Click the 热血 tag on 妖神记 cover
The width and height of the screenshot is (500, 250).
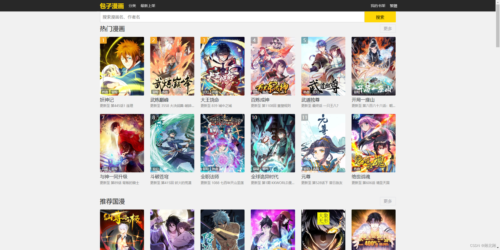105,92
